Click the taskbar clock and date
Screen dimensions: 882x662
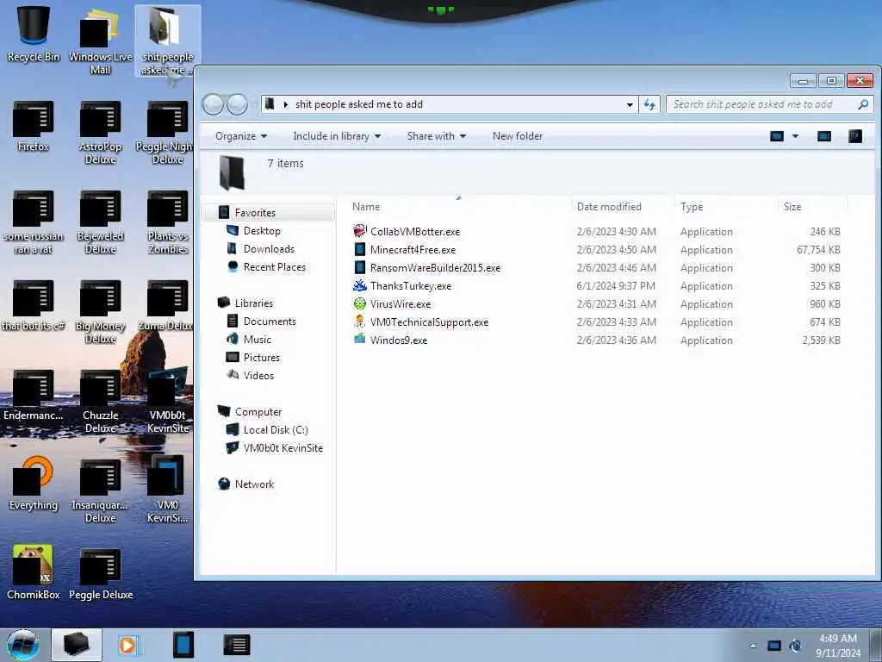pyautogui.click(x=838, y=646)
